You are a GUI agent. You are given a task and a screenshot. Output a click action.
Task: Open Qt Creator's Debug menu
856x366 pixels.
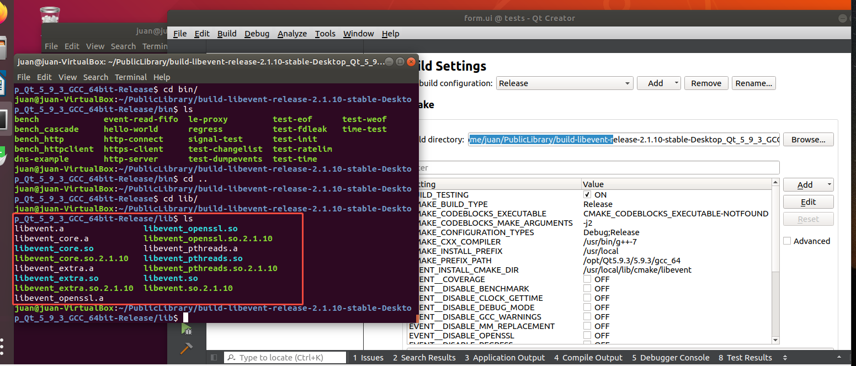click(257, 34)
